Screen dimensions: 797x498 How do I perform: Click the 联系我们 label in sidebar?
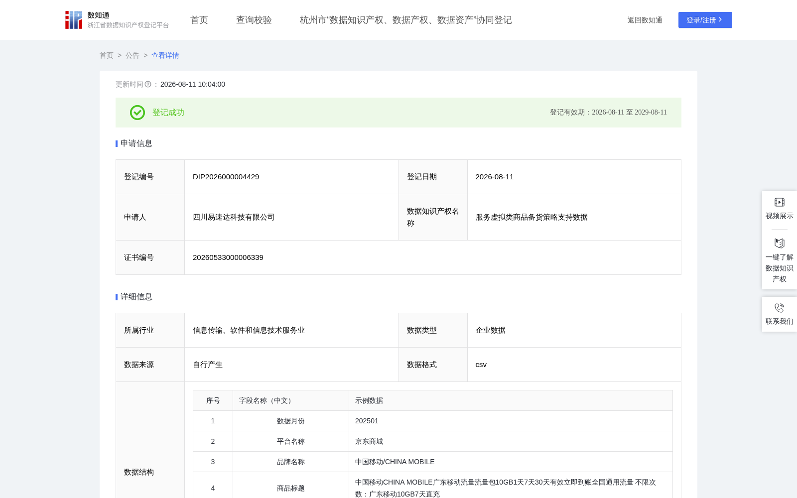[780, 321]
